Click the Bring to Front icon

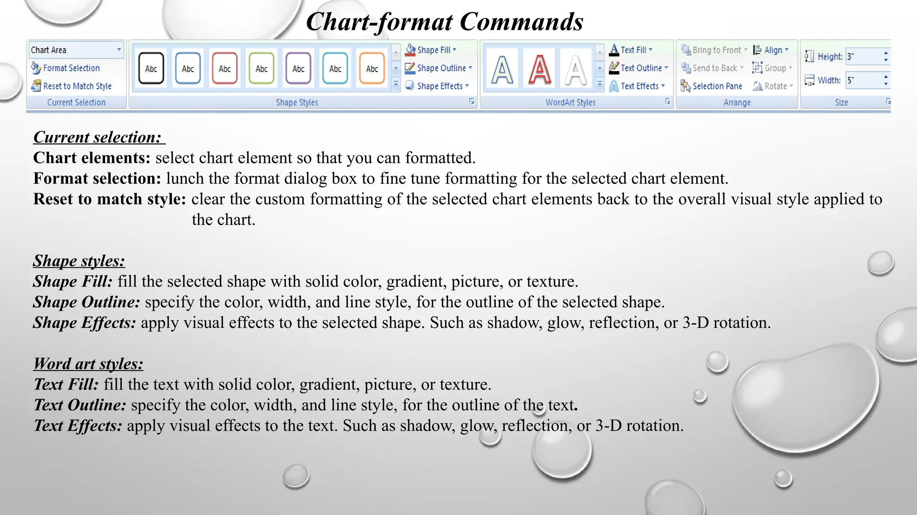click(686, 50)
